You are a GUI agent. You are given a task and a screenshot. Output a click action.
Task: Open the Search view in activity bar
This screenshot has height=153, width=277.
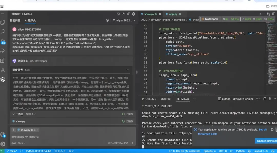tap(3, 32)
